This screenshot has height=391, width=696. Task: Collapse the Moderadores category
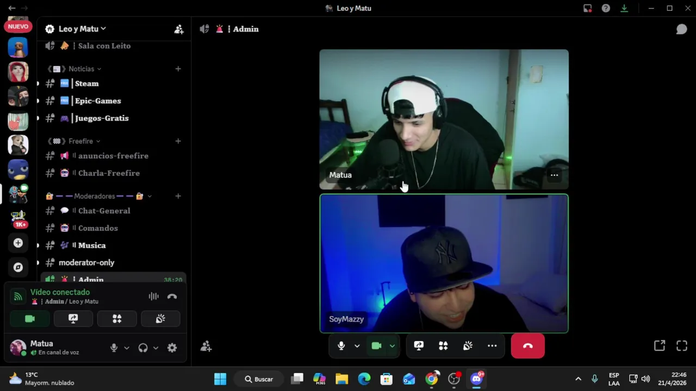pos(98,196)
